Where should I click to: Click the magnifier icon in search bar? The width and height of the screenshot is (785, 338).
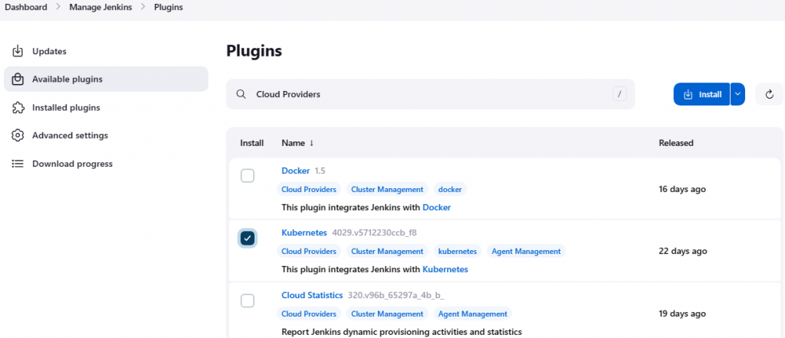pyautogui.click(x=241, y=94)
